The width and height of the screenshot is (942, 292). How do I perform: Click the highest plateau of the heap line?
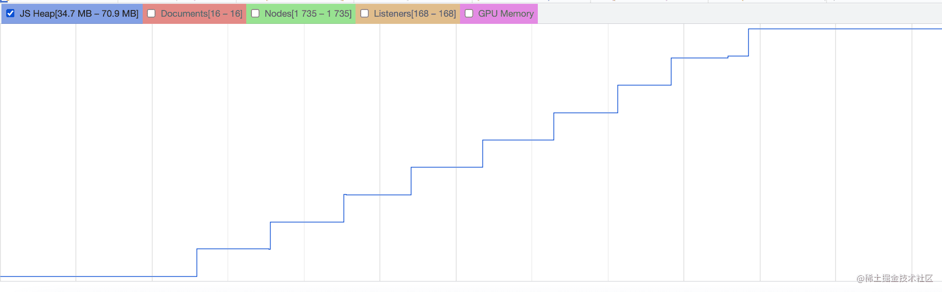tap(845, 29)
